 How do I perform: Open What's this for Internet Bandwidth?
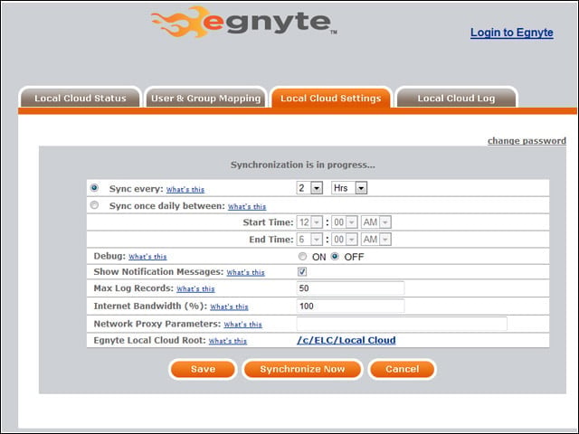tap(229, 307)
